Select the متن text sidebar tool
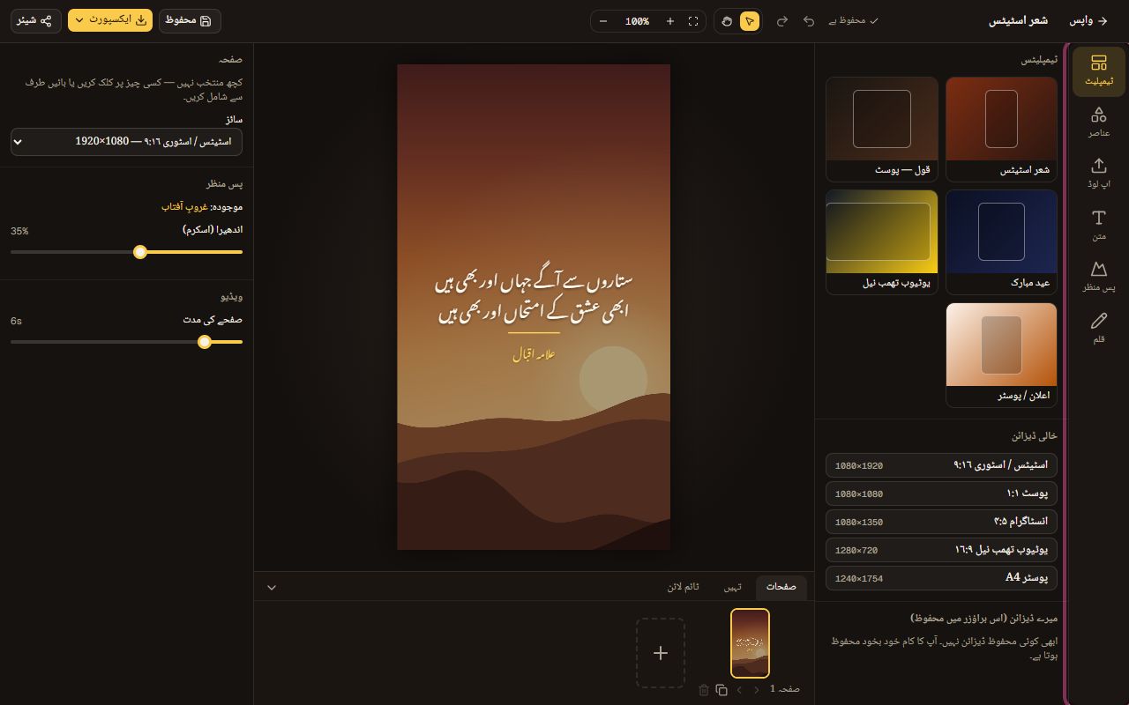Screen dimensions: 1129x705 click(x=1098, y=226)
